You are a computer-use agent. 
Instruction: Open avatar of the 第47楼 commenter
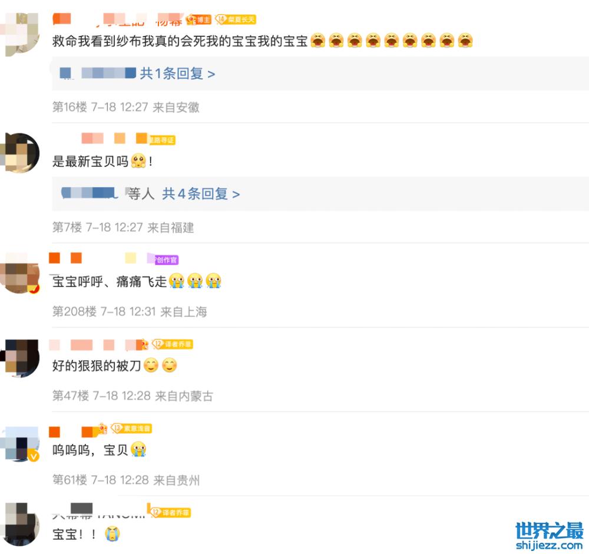pyautogui.click(x=21, y=359)
